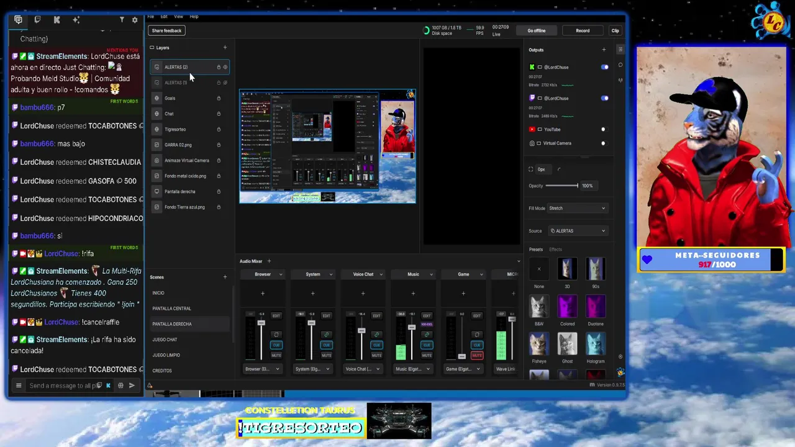Click the Voice Chat channel volume fader
Viewport: 795px width, 447px height.
361,331
